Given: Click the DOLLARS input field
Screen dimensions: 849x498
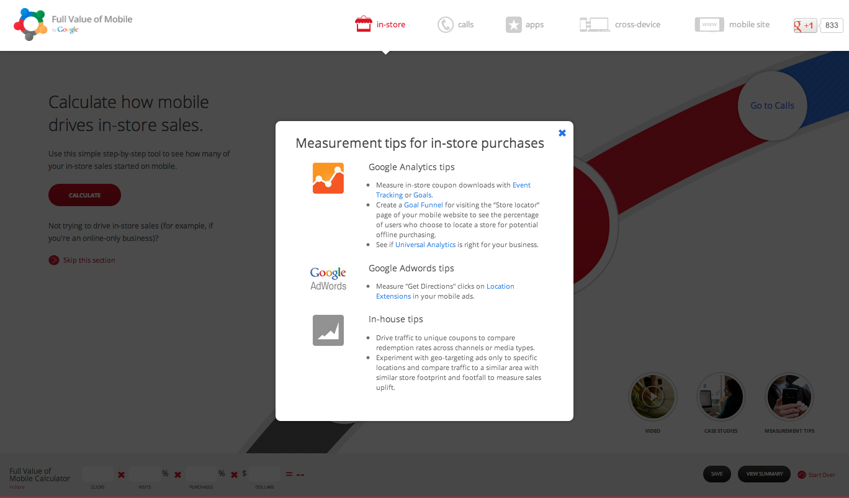Looking at the screenshot, I should pos(265,474).
